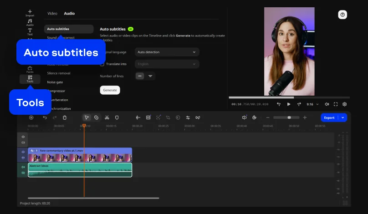The height and width of the screenshot is (214, 368).
Task: Open the Text panel in sidebar
Action: point(30,32)
